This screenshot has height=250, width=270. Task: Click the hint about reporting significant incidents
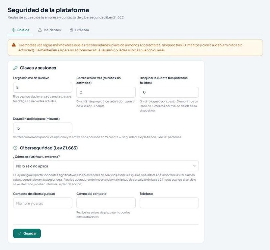(x=104, y=180)
